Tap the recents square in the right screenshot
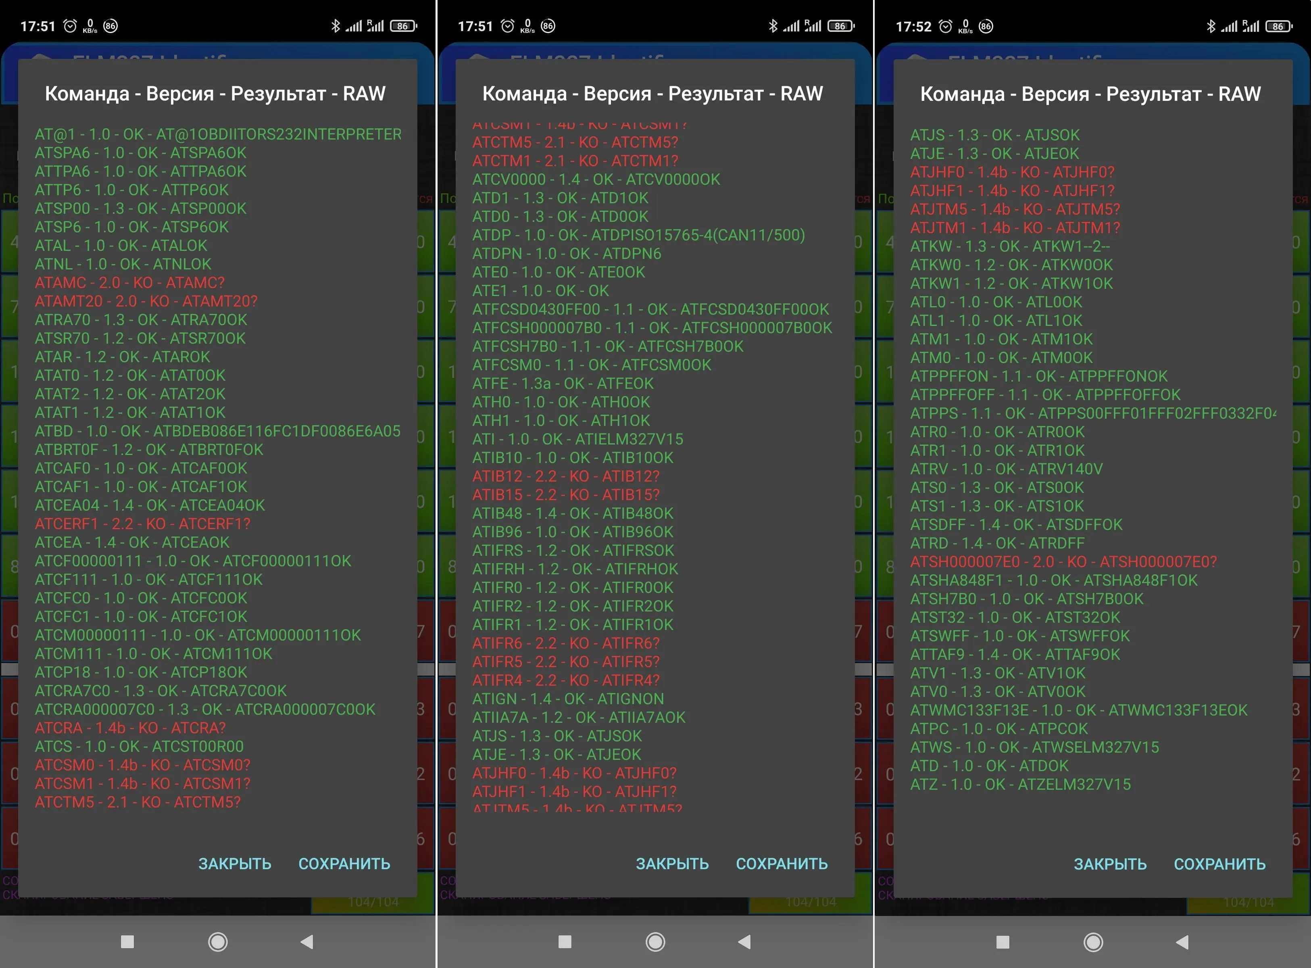This screenshot has width=1311, height=968. [1002, 942]
